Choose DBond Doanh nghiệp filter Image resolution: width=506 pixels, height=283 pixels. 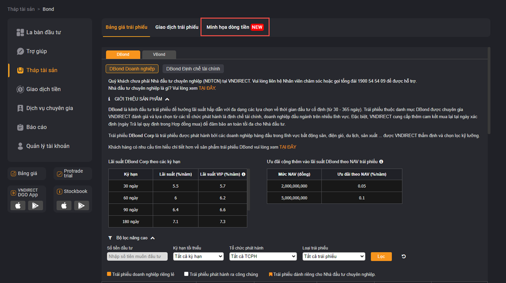point(132,69)
